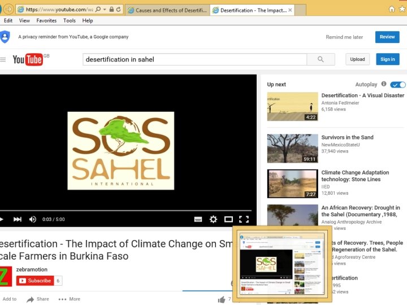Click Remind me later link

tap(344, 37)
